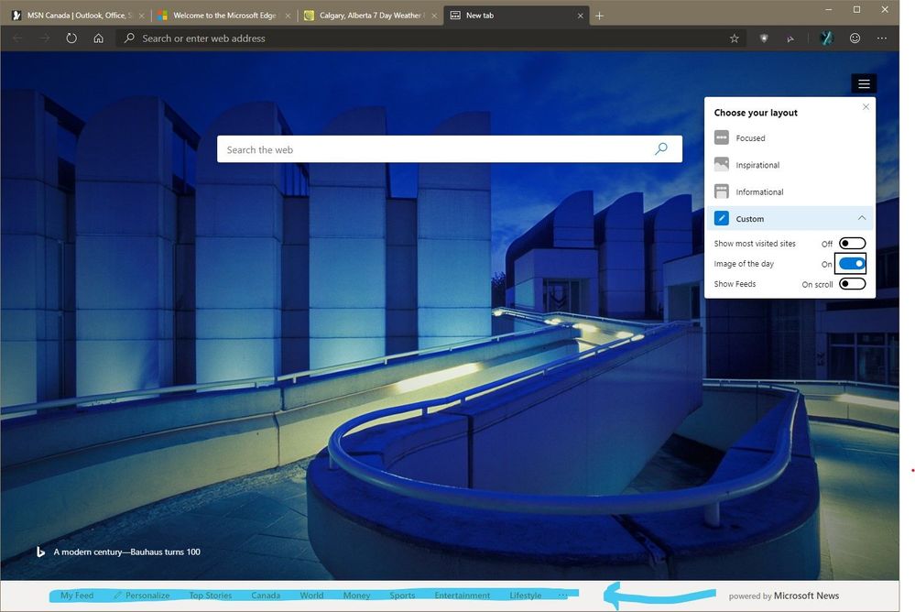The height and width of the screenshot is (612, 915).
Task: Open the Money feed category
Action: click(x=356, y=596)
